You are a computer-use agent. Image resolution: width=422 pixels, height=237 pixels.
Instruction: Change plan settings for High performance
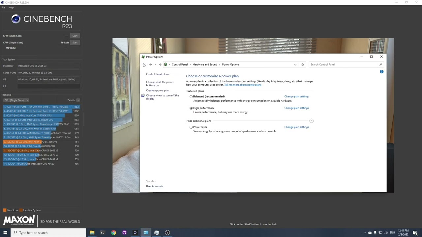[x=296, y=108]
